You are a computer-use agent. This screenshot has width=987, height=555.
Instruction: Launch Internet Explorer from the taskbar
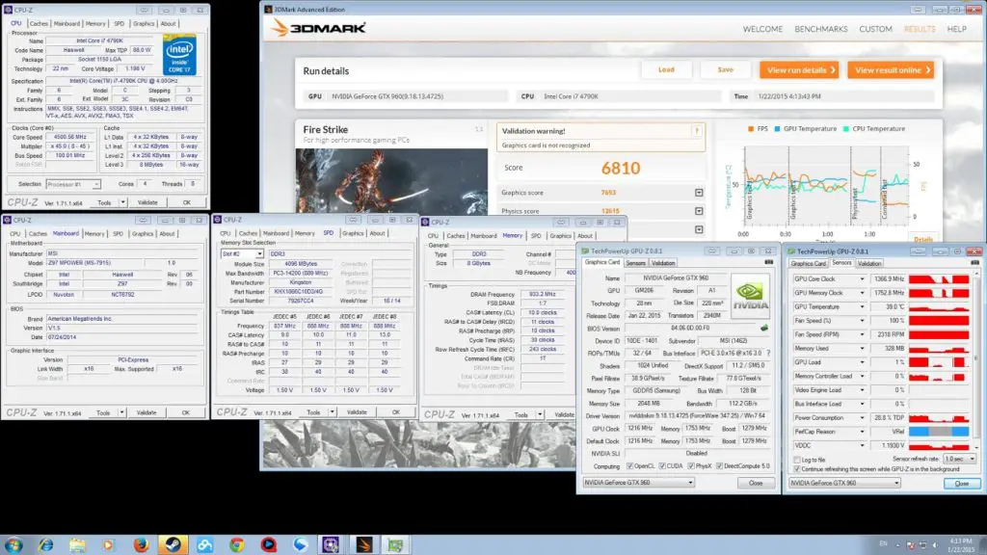tap(45, 544)
